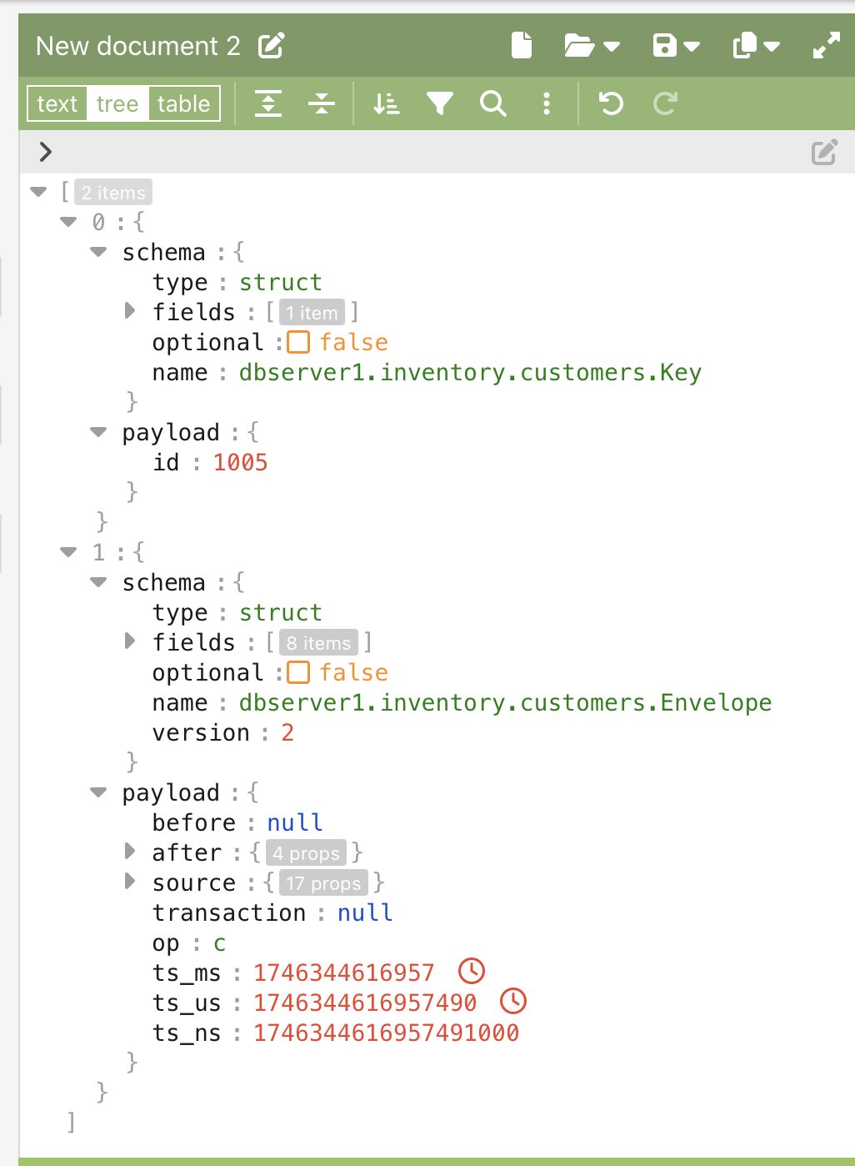This screenshot has height=1166, width=855.
Task: Open the three-dot more options menu
Action: (547, 103)
